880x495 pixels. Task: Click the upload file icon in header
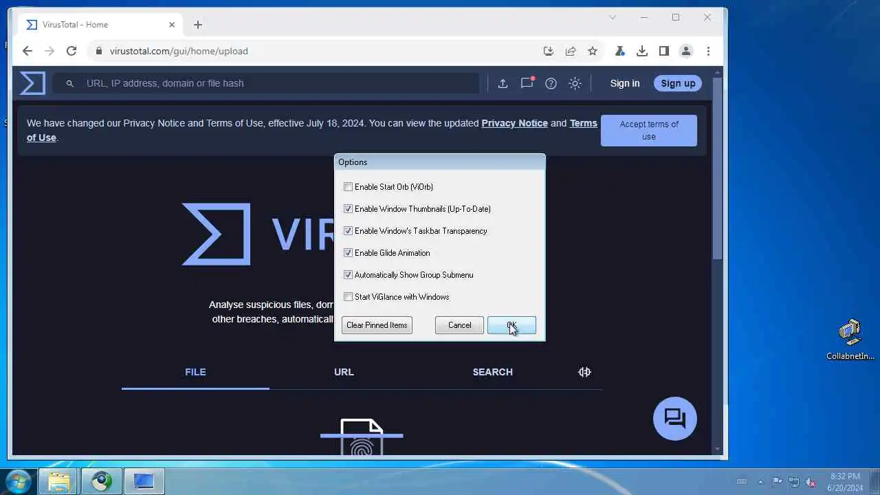pyautogui.click(x=503, y=83)
